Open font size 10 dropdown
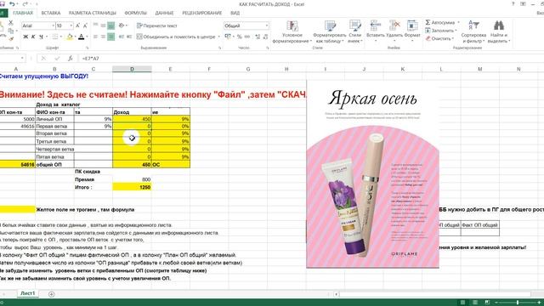Image resolution: width=544 pixels, height=306 pixels. click(x=71, y=25)
